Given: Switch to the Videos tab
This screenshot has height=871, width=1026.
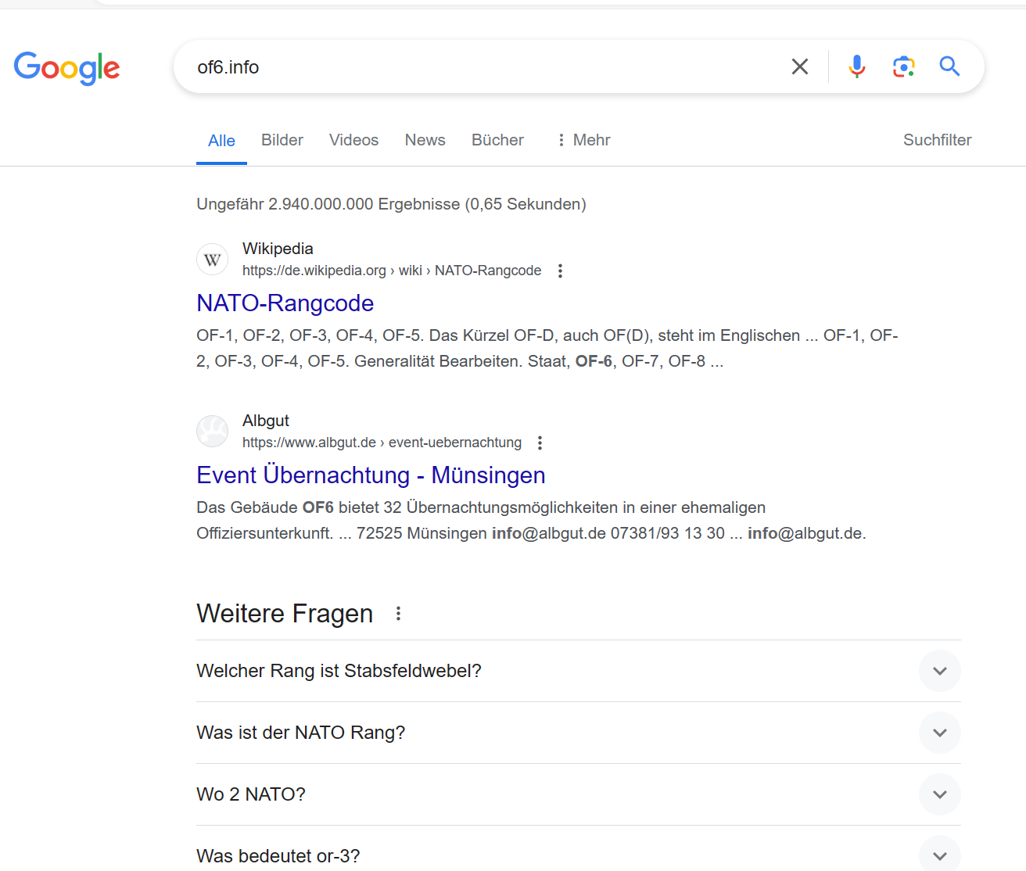Looking at the screenshot, I should [x=353, y=140].
